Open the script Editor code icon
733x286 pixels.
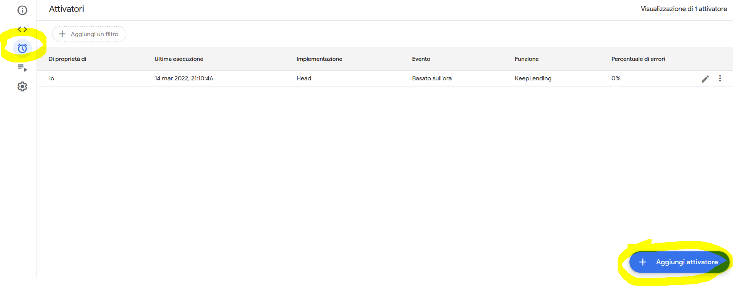pos(22,29)
